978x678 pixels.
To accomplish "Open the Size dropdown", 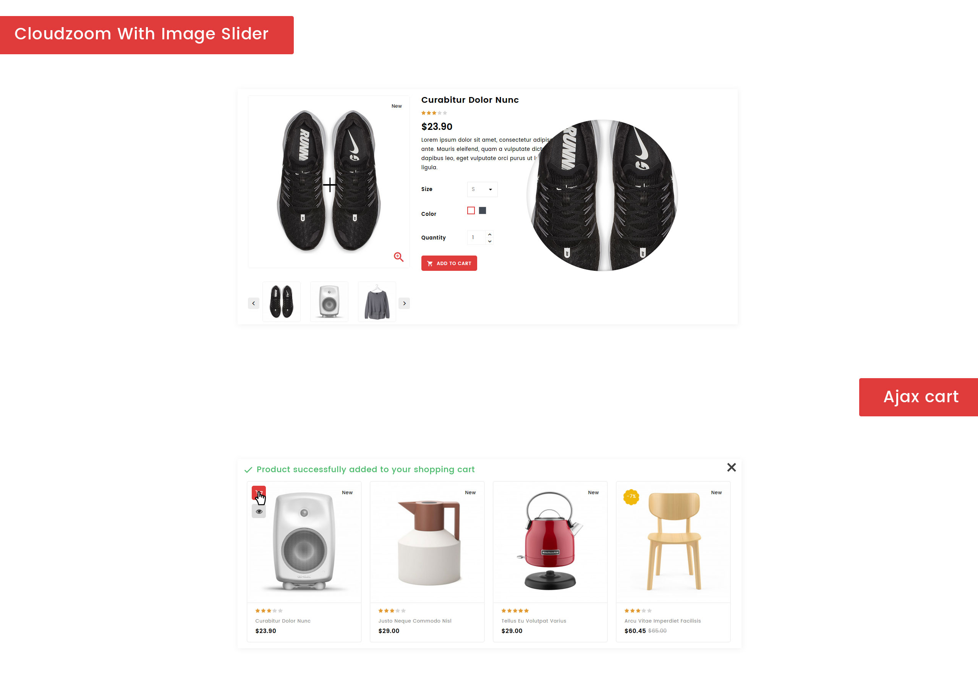I will click(482, 189).
